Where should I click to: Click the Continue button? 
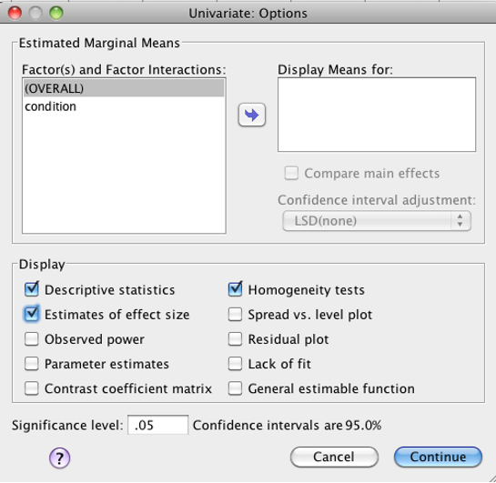[438, 457]
